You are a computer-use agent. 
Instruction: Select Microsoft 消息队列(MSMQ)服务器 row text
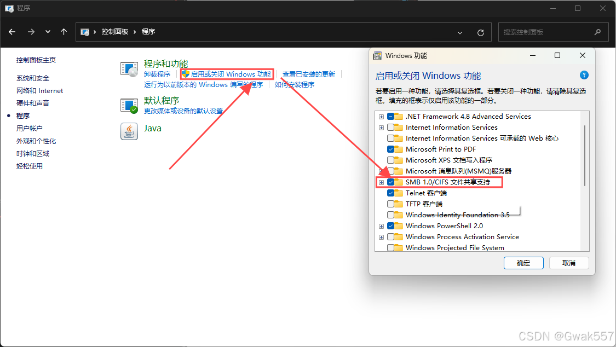pos(458,171)
